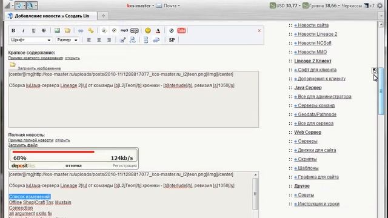This screenshot has width=388, height=218.
Task: Open Lineage 2 Клиент section
Action: (x=313, y=61)
